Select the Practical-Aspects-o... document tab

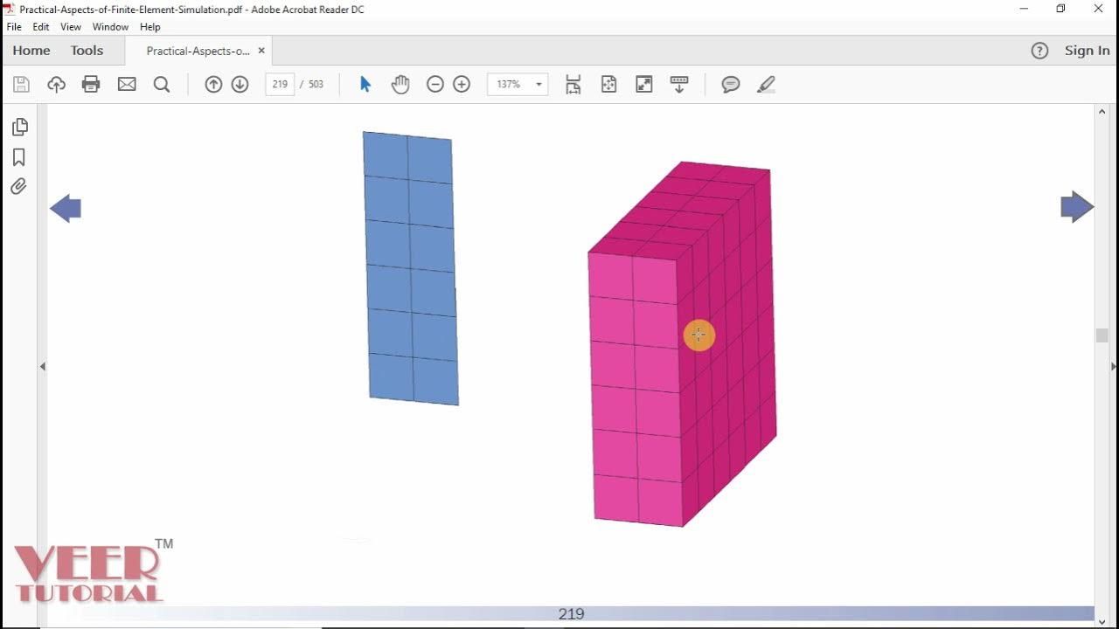pos(198,51)
